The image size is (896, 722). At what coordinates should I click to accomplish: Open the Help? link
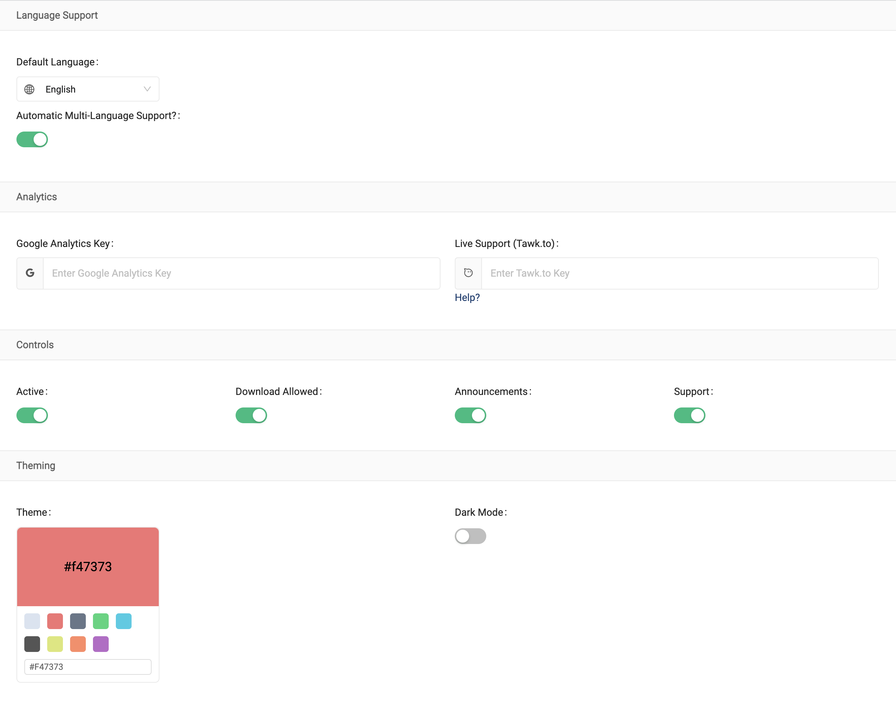click(x=467, y=298)
